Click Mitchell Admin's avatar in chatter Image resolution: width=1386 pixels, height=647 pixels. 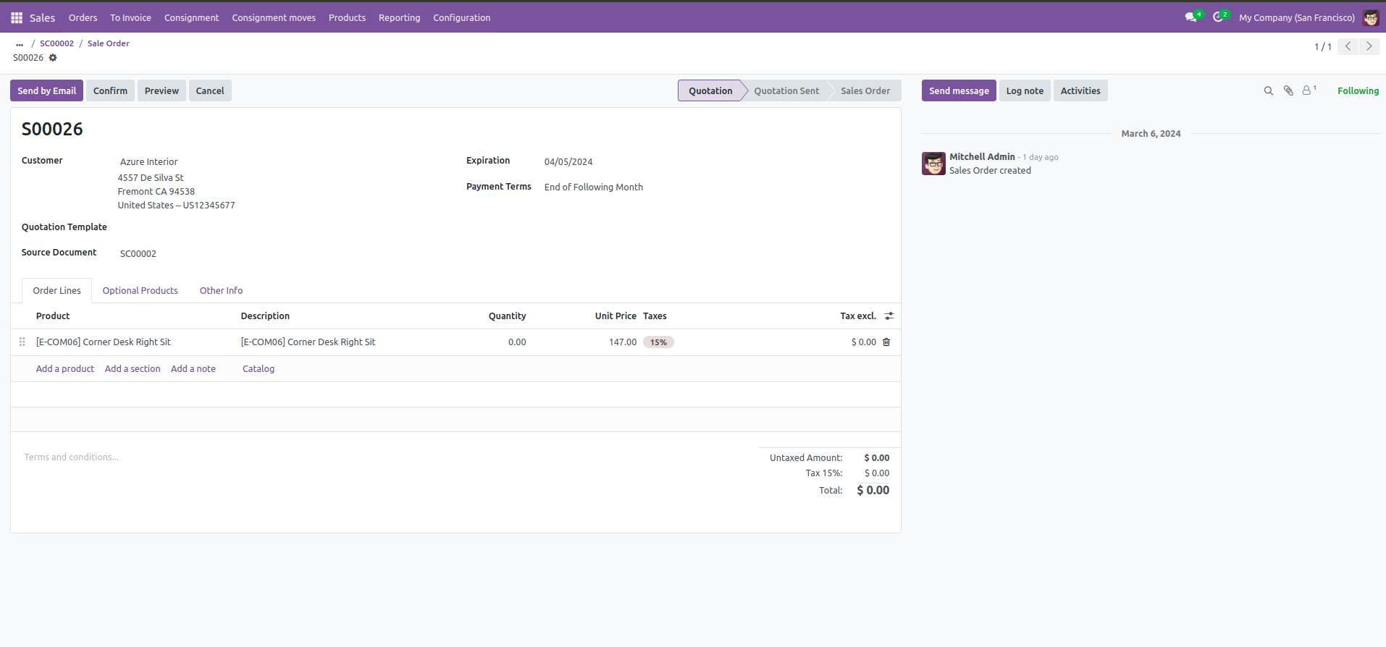(x=933, y=164)
